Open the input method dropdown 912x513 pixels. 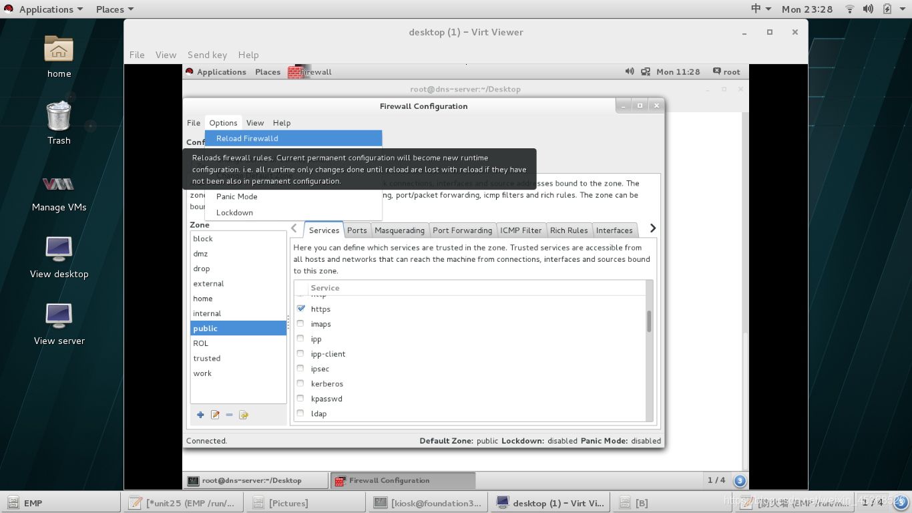tap(761, 9)
